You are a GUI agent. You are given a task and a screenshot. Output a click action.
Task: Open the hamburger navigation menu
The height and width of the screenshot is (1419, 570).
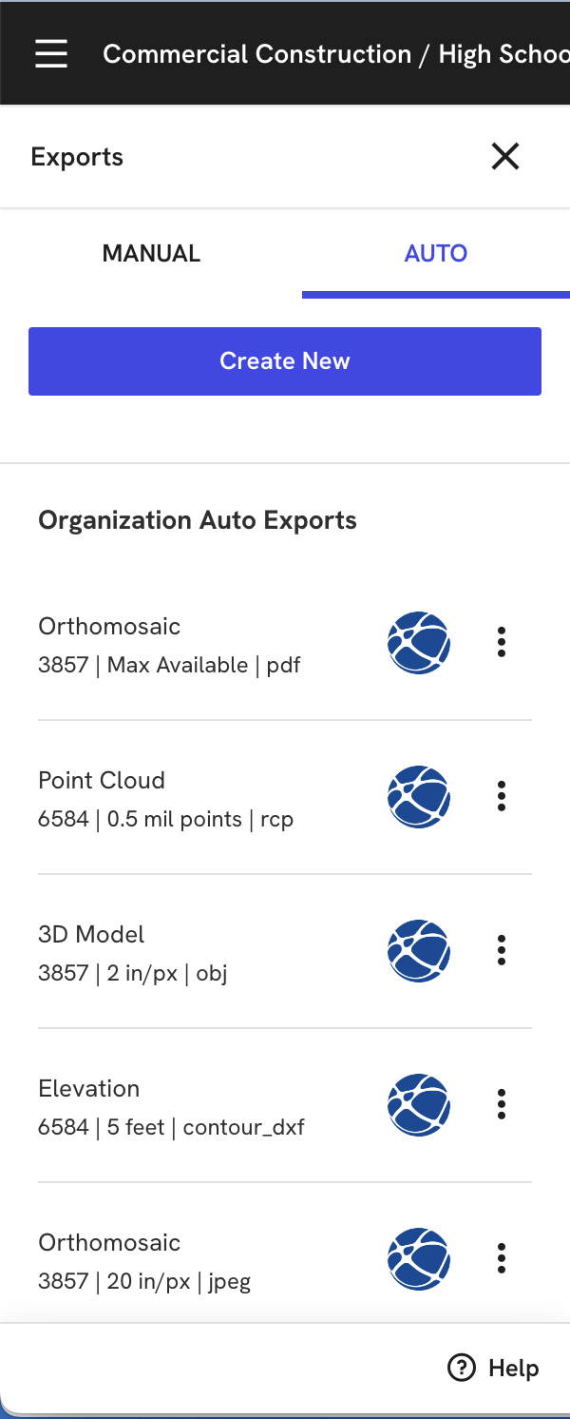point(51,54)
